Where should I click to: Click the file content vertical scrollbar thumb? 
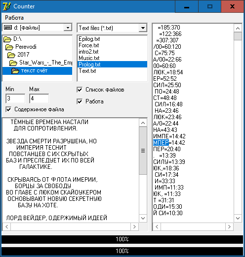click(x=143, y=151)
